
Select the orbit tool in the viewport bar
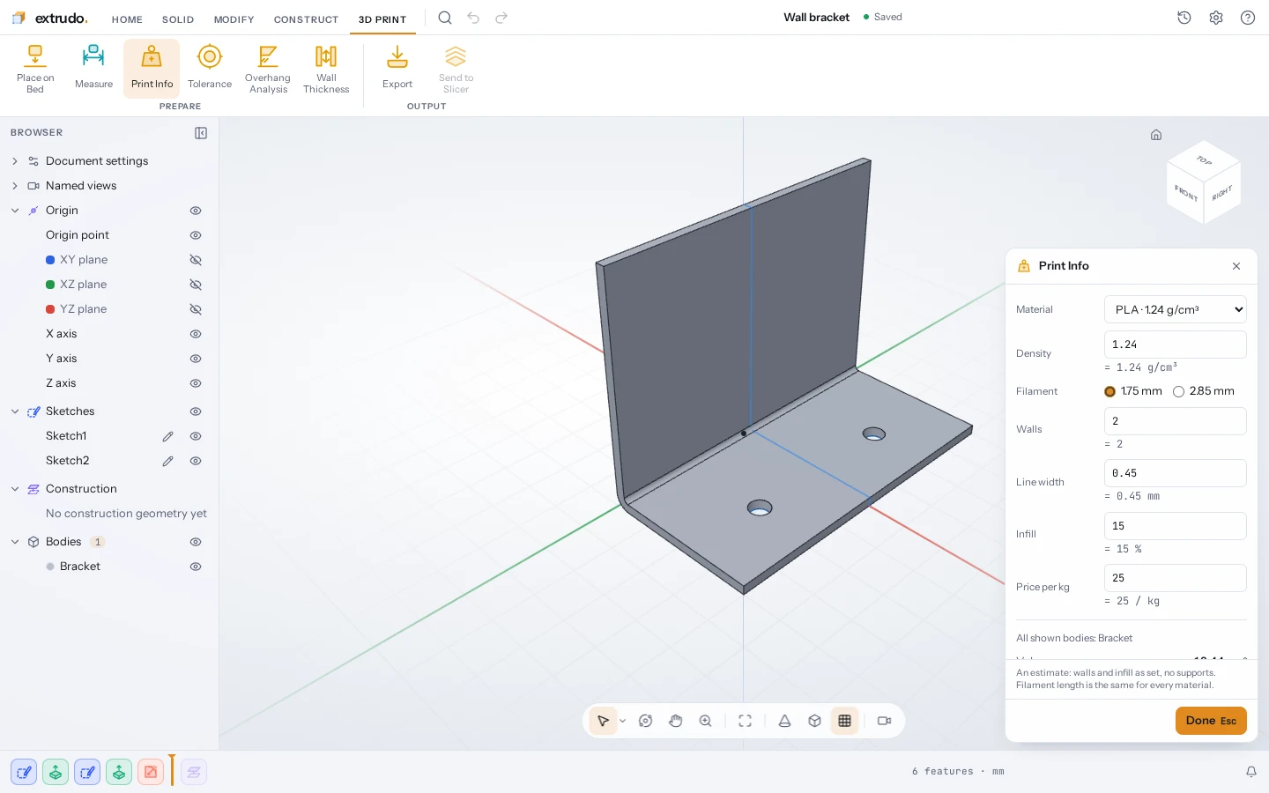pos(646,721)
